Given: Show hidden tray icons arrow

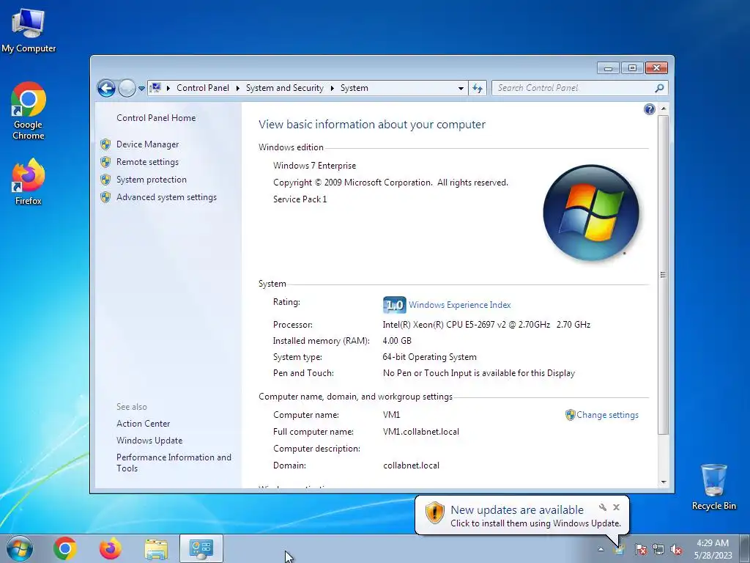Looking at the screenshot, I should 601,549.
